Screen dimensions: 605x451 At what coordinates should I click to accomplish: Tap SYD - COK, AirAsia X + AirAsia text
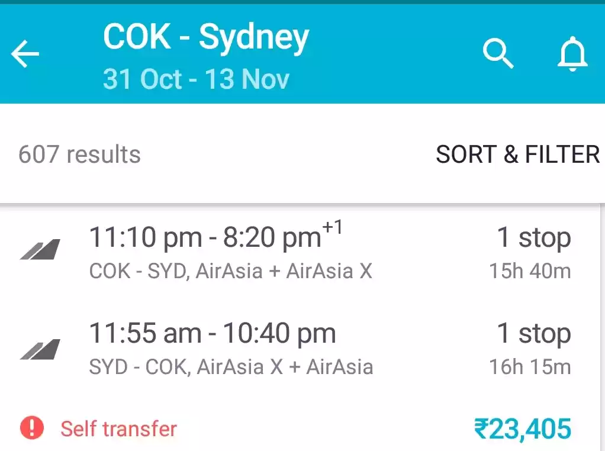click(x=231, y=367)
